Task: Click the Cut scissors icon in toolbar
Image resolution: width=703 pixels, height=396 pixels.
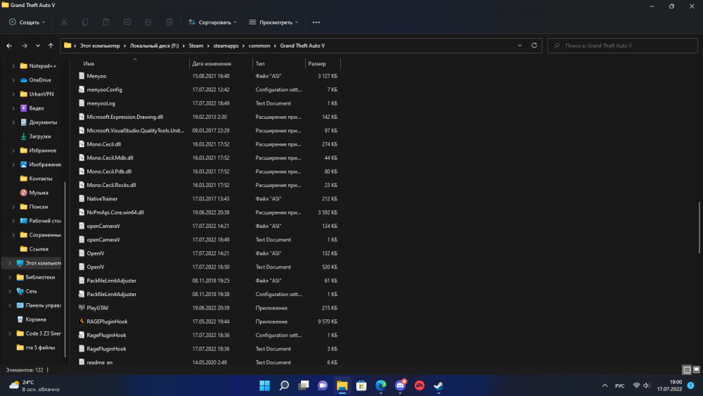Action: pos(64,22)
